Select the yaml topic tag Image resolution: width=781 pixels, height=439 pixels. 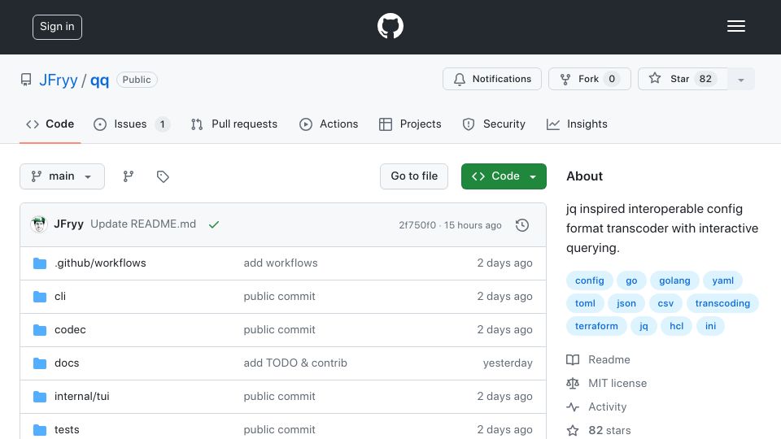pos(722,280)
